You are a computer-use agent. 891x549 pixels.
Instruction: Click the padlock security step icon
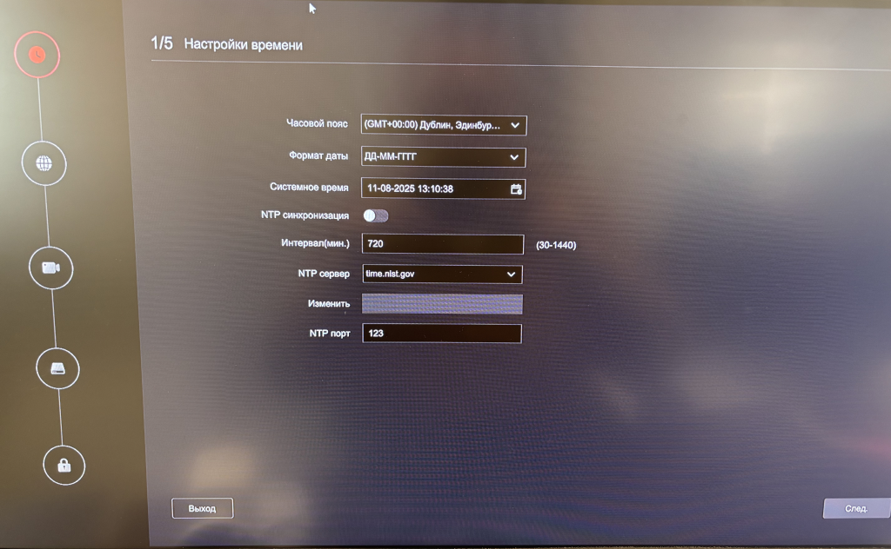64,465
